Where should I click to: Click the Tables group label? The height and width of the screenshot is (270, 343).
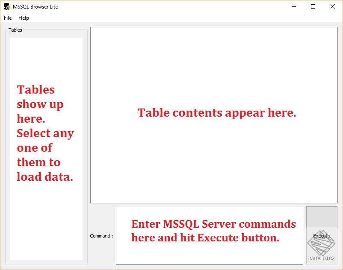coord(15,30)
